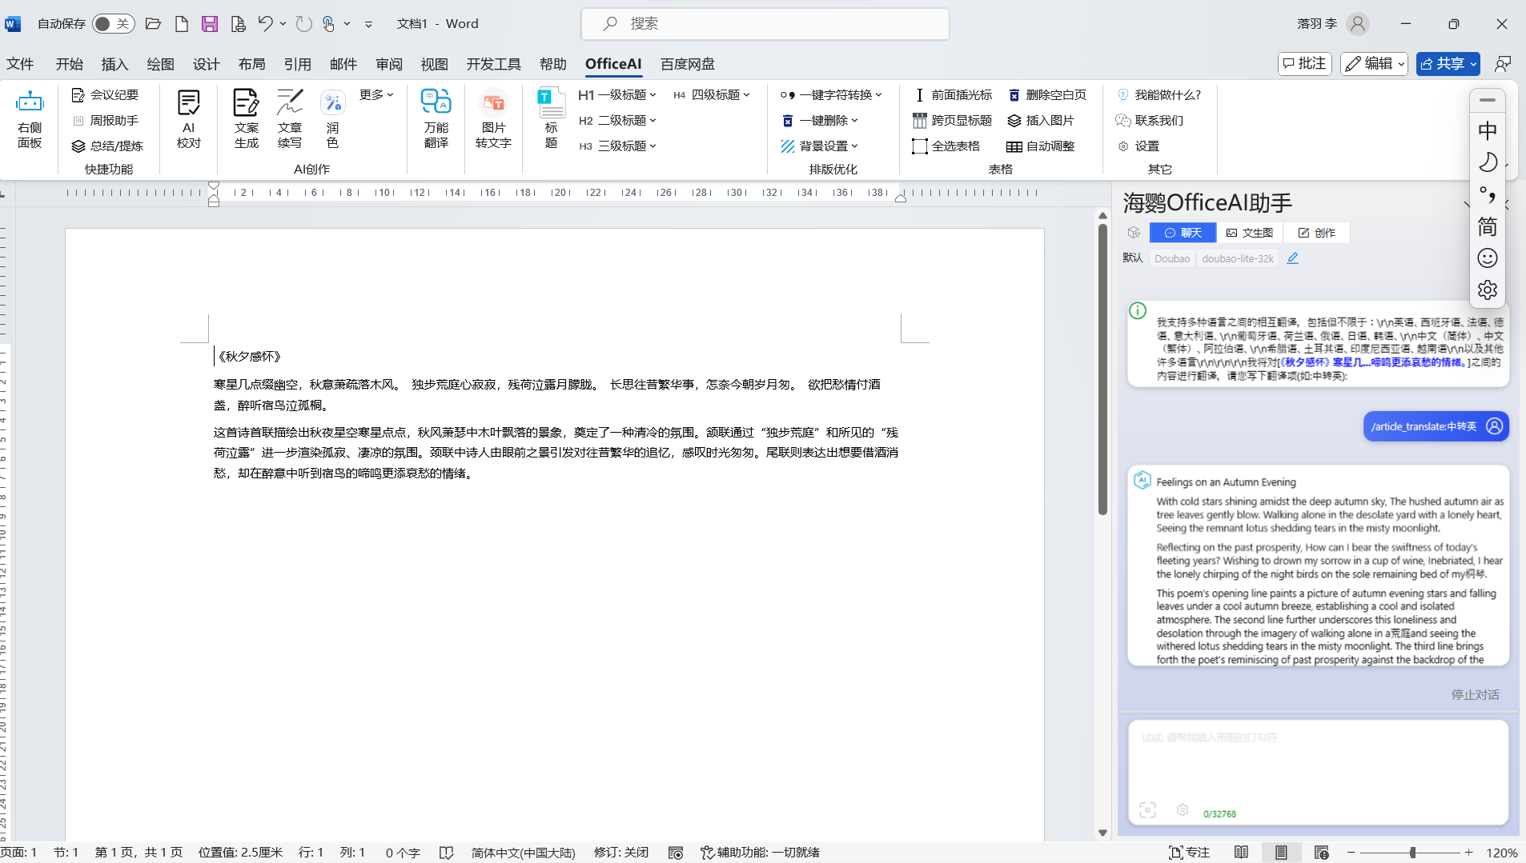Viewport: 1526px width, 863px height.
Task: Open H3 三级标题 dropdown
Action: pyautogui.click(x=617, y=146)
